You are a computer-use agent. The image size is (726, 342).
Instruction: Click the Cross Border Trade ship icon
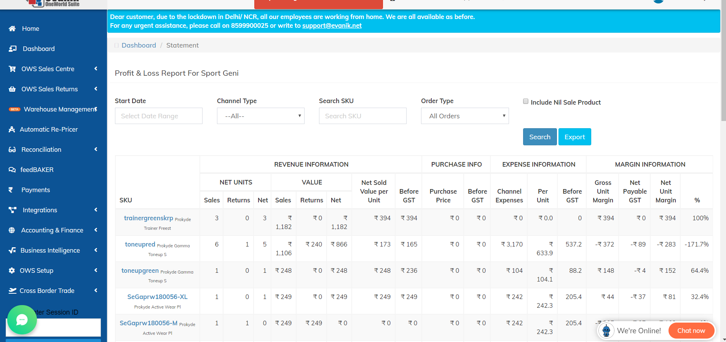(x=13, y=291)
